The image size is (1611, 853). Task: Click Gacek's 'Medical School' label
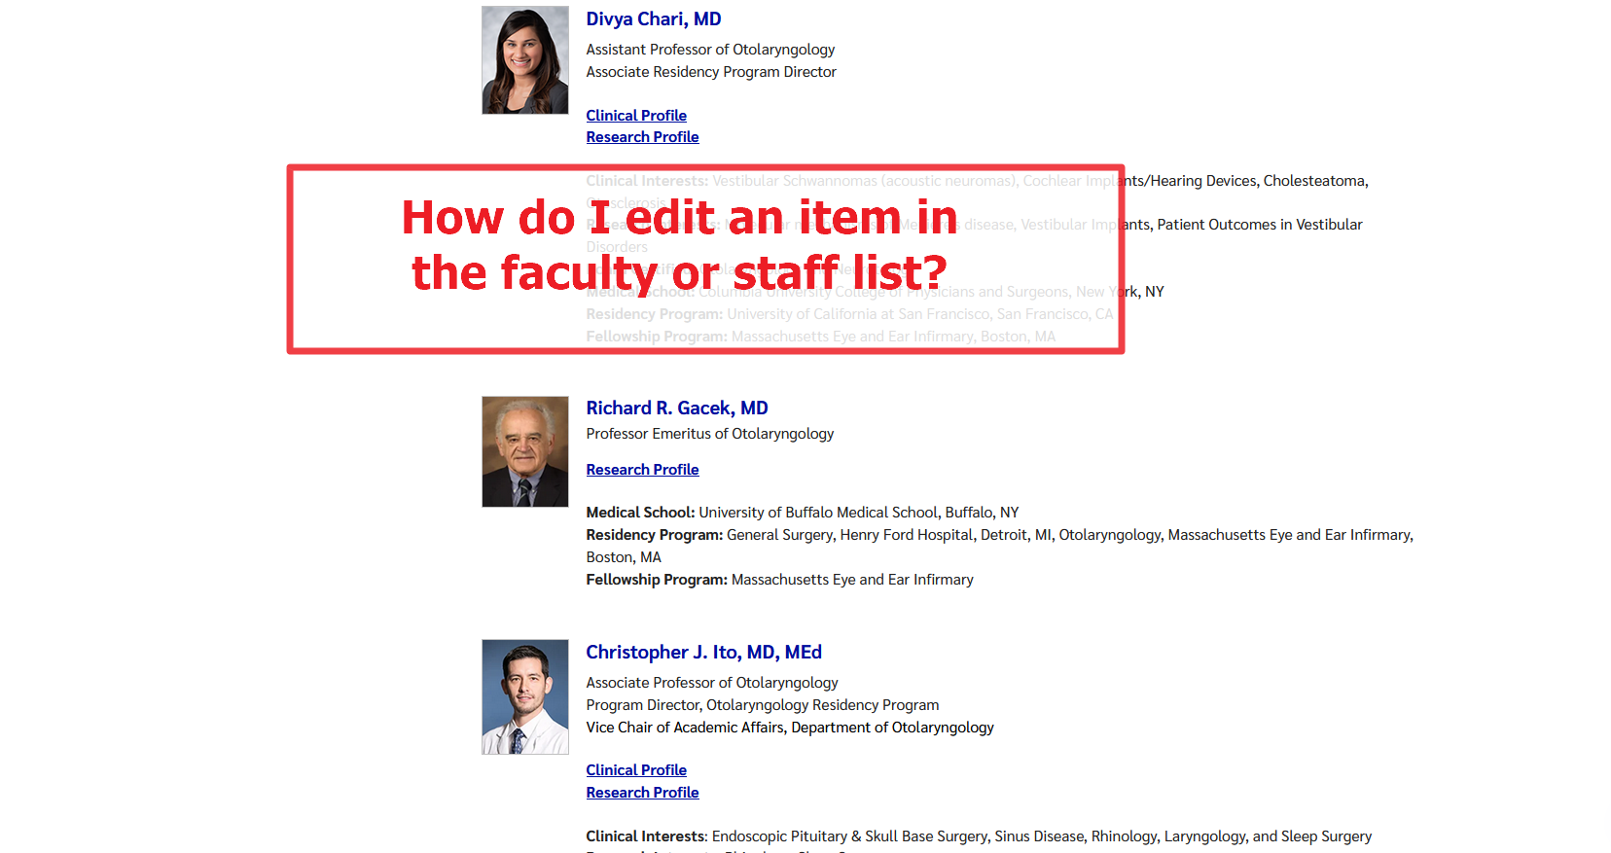[x=640, y=513]
